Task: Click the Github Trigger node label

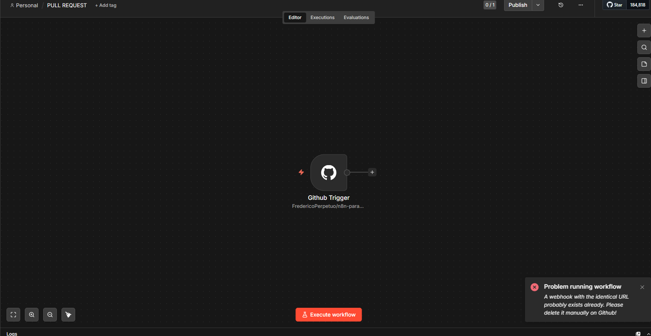Action: point(329,198)
